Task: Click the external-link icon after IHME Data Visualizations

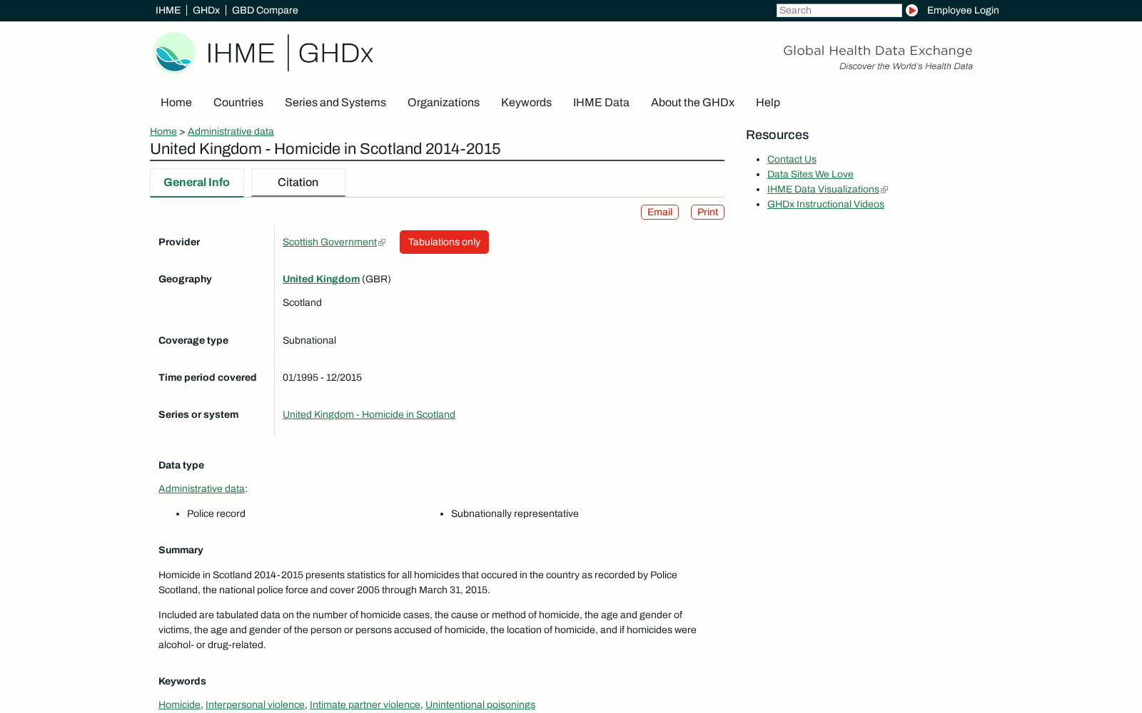Action: coord(884,190)
